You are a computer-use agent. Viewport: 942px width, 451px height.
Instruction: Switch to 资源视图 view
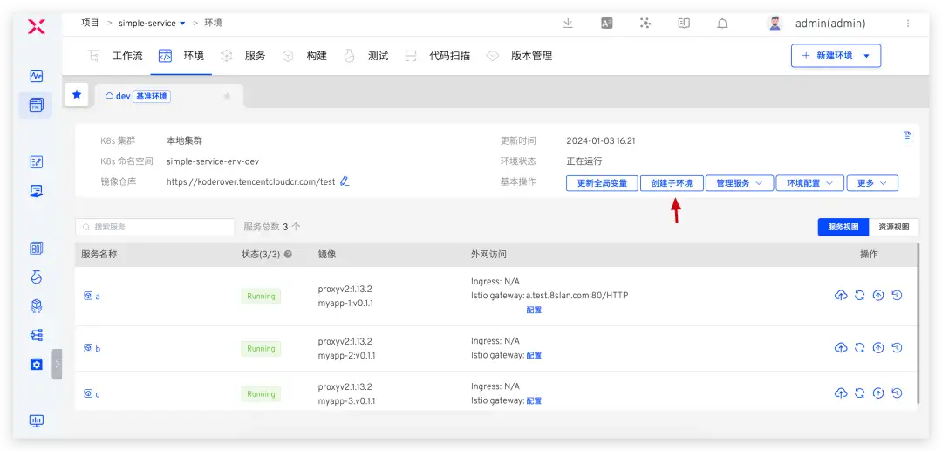point(894,227)
